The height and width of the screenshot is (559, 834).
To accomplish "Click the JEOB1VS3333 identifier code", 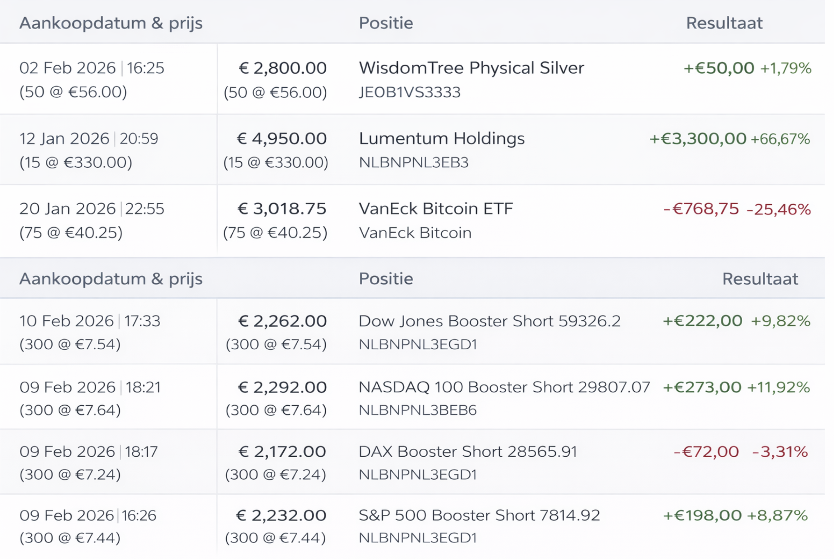I will tap(409, 93).
